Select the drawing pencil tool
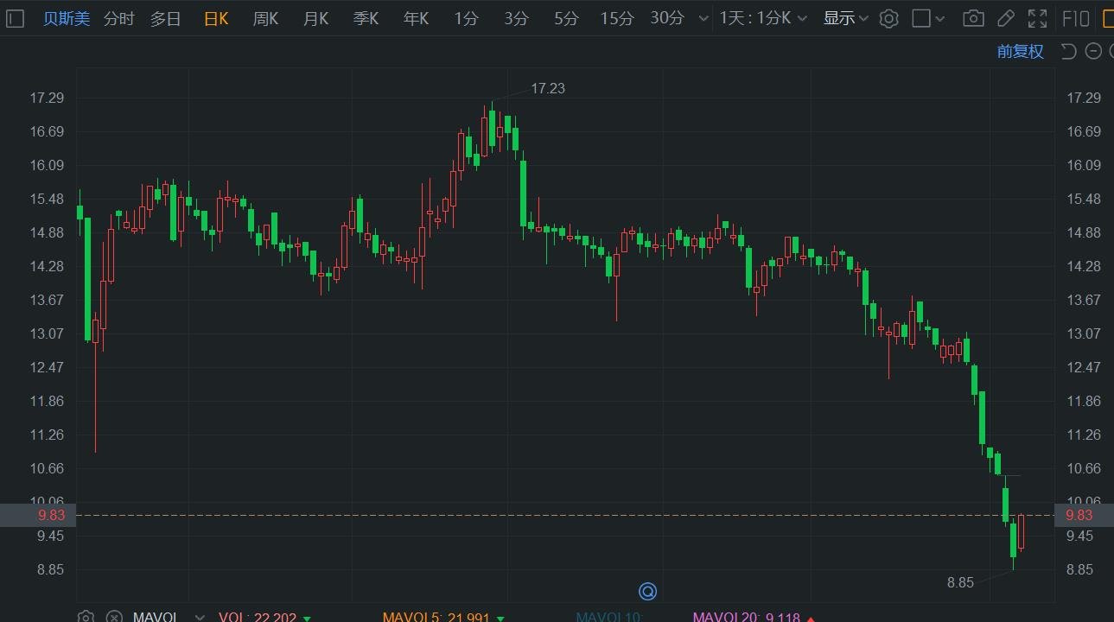The width and height of the screenshot is (1114, 622). (x=1005, y=18)
